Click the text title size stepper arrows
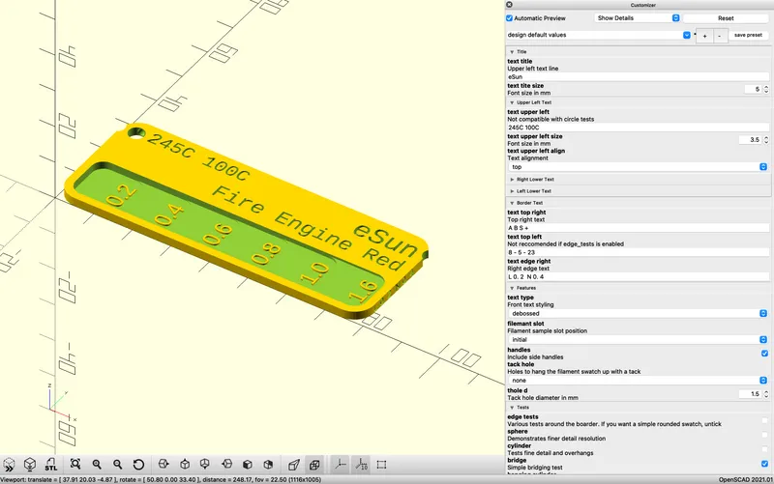This screenshot has width=774, height=484. point(766,89)
